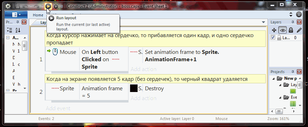Click the black square sprite icon
Viewport: 308px width, 127px height.
(134, 89)
